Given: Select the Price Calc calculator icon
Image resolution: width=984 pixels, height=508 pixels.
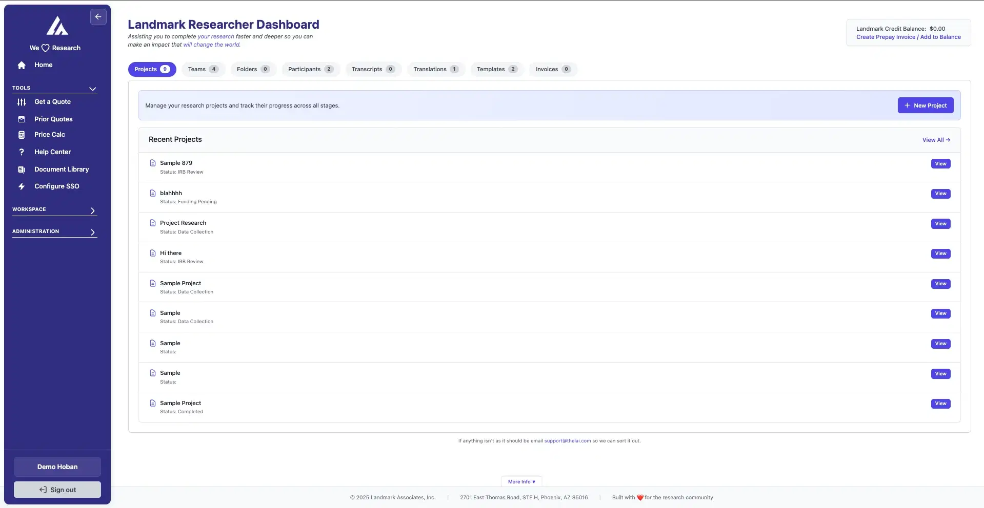Looking at the screenshot, I should pos(21,134).
